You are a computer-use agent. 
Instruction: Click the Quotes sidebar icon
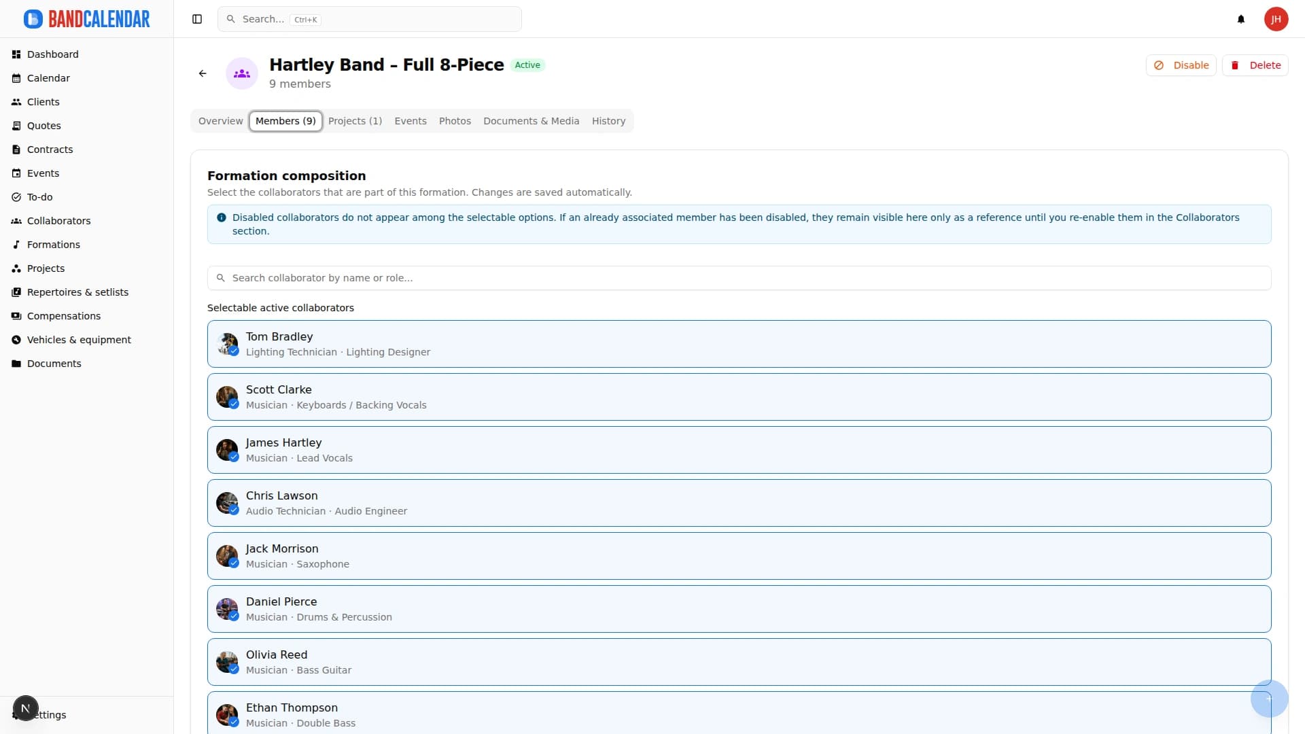16,126
